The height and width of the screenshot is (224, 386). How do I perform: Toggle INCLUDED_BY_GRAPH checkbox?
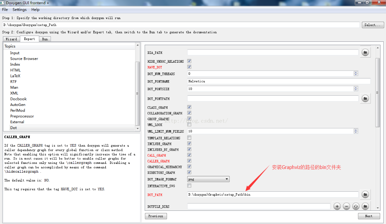point(189,149)
